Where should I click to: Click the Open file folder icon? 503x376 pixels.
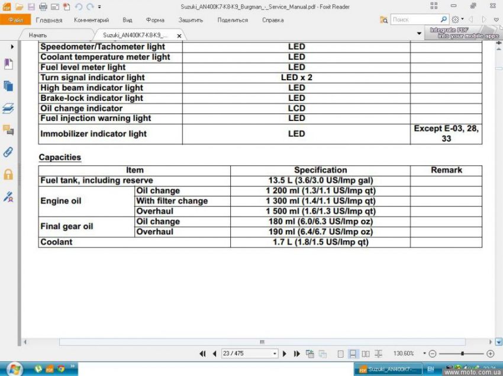point(20,6)
